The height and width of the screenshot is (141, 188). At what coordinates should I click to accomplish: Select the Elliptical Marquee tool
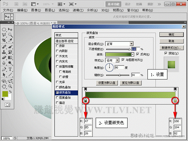click(4, 30)
